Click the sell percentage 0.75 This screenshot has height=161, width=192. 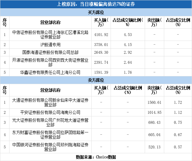coord(178,122)
